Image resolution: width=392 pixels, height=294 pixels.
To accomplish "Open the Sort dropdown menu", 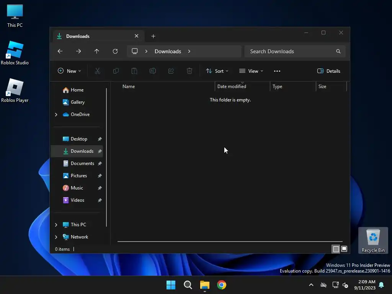I will pos(217,71).
